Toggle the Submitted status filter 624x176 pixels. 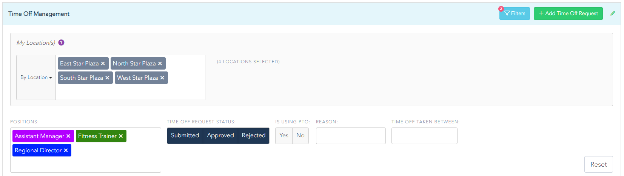pyautogui.click(x=185, y=135)
